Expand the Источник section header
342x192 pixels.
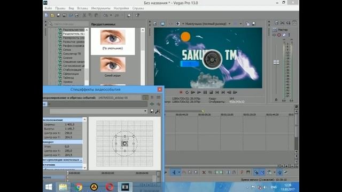click(x=63, y=165)
